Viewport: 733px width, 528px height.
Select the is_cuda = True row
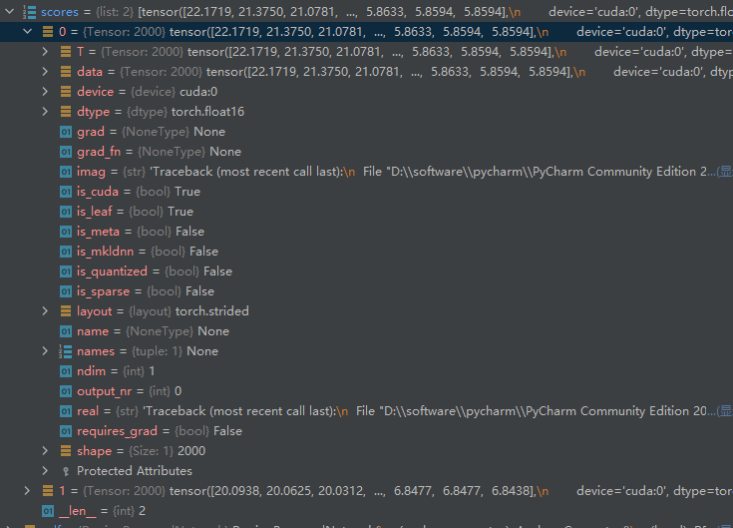(x=367, y=192)
